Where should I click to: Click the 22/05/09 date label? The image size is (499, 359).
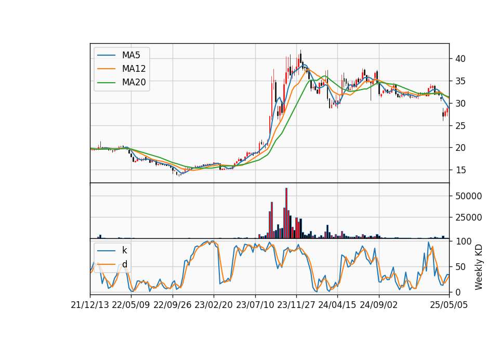[x=131, y=305]
